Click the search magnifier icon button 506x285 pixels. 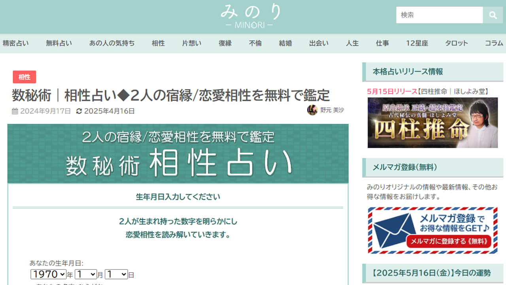pos(493,15)
